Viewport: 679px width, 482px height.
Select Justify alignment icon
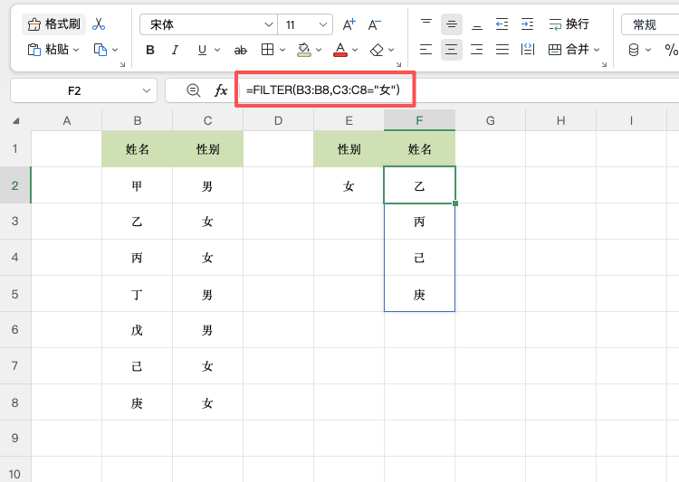[x=502, y=50]
